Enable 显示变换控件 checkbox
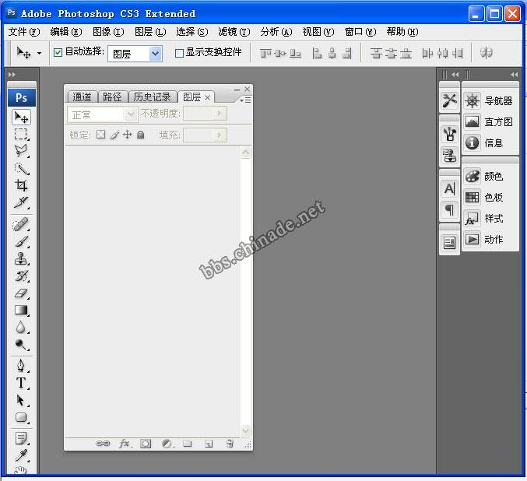 coord(179,53)
